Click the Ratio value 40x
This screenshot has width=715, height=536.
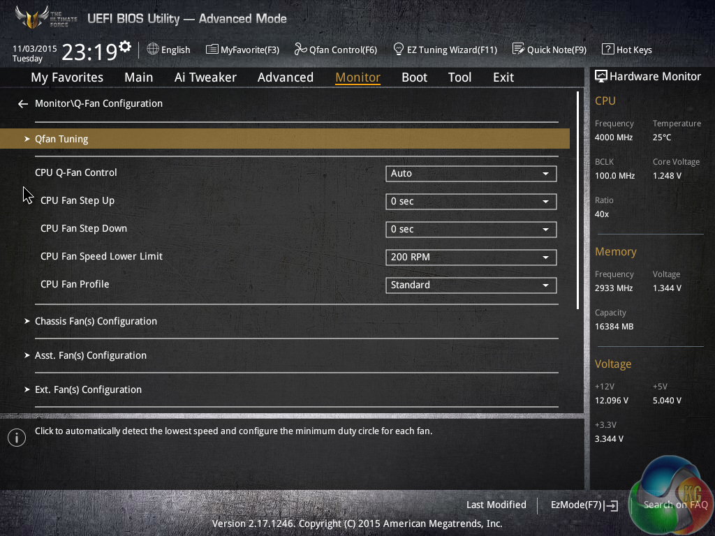[602, 214]
